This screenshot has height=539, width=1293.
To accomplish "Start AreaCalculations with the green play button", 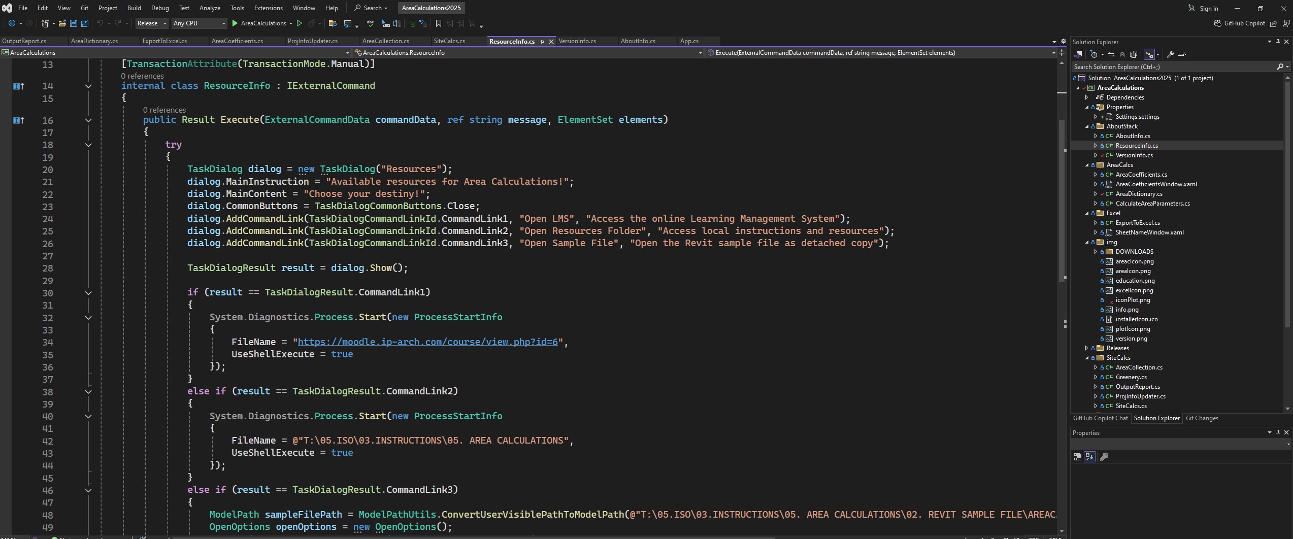I will coord(235,23).
